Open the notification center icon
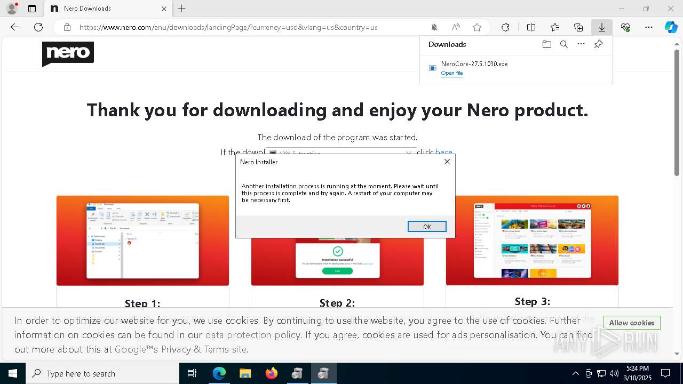 click(665, 373)
